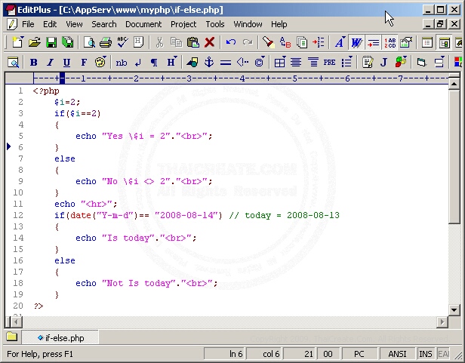The width and height of the screenshot is (465, 363).
Task: Click the Go to Line icon
Action: pos(319,42)
